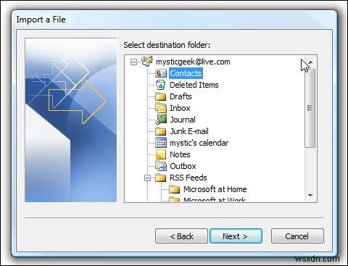Select the Outbox folder
Screen dimensions: 348x266
pos(183,166)
